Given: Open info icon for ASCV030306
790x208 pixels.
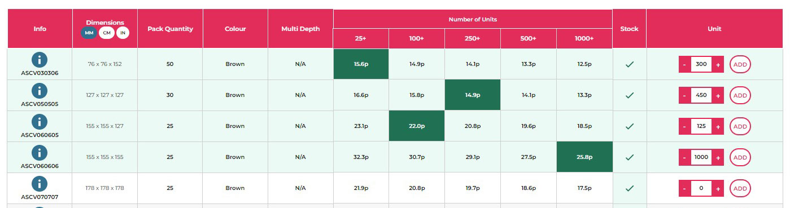Looking at the screenshot, I should (x=40, y=59).
